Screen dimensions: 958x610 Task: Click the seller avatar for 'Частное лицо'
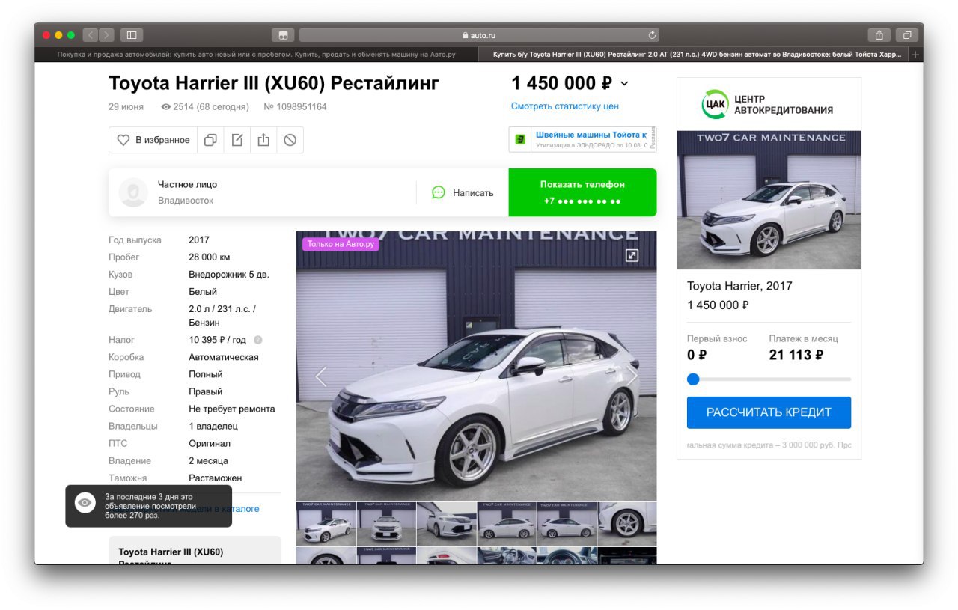(x=133, y=192)
